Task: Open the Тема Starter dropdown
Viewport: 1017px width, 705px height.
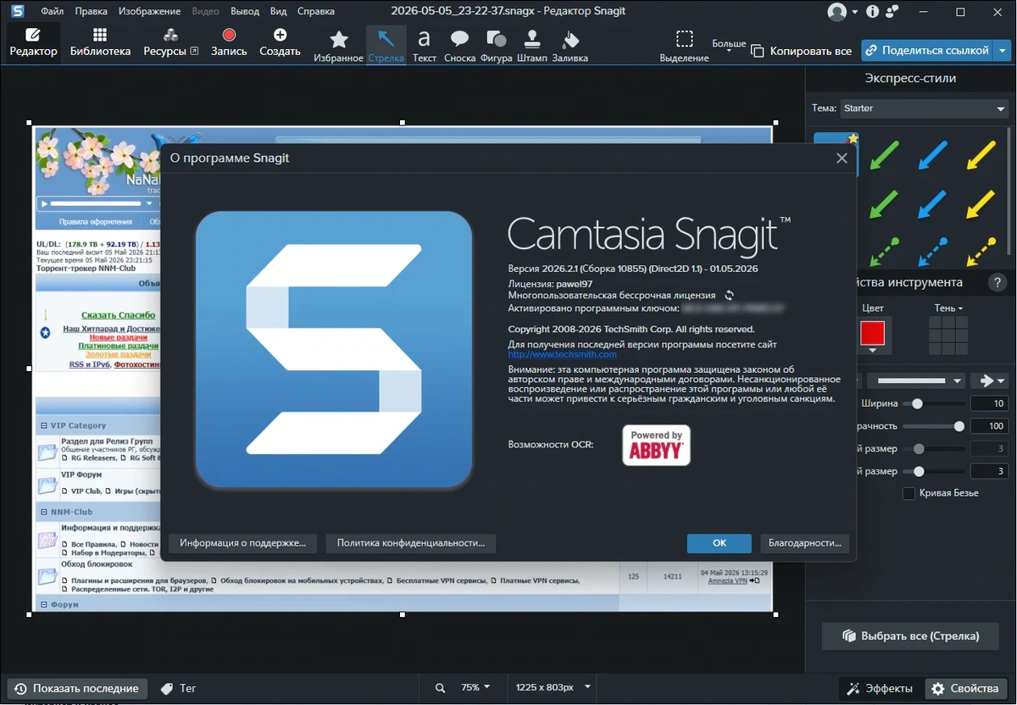Action: 924,108
